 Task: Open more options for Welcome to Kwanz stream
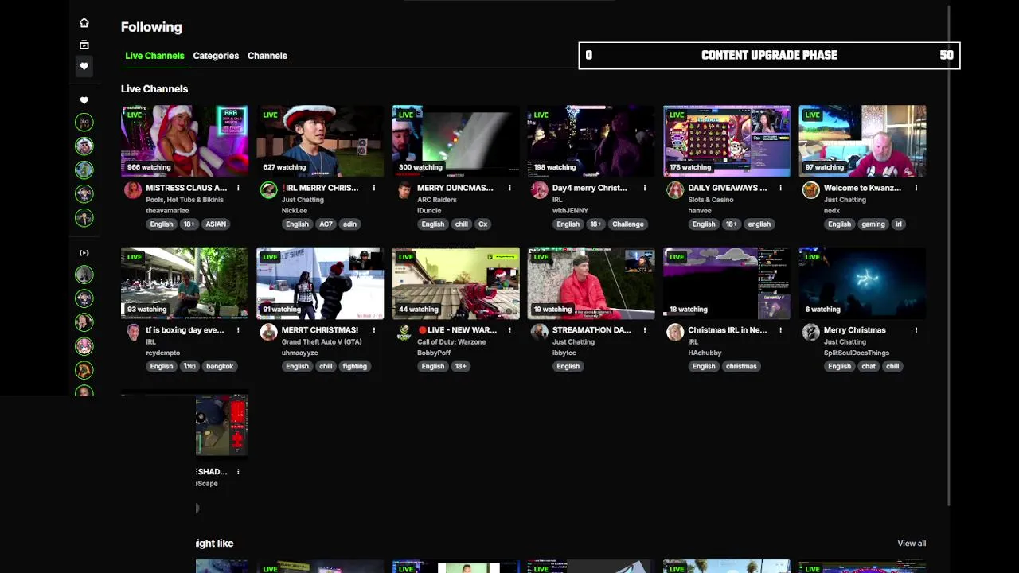916,188
